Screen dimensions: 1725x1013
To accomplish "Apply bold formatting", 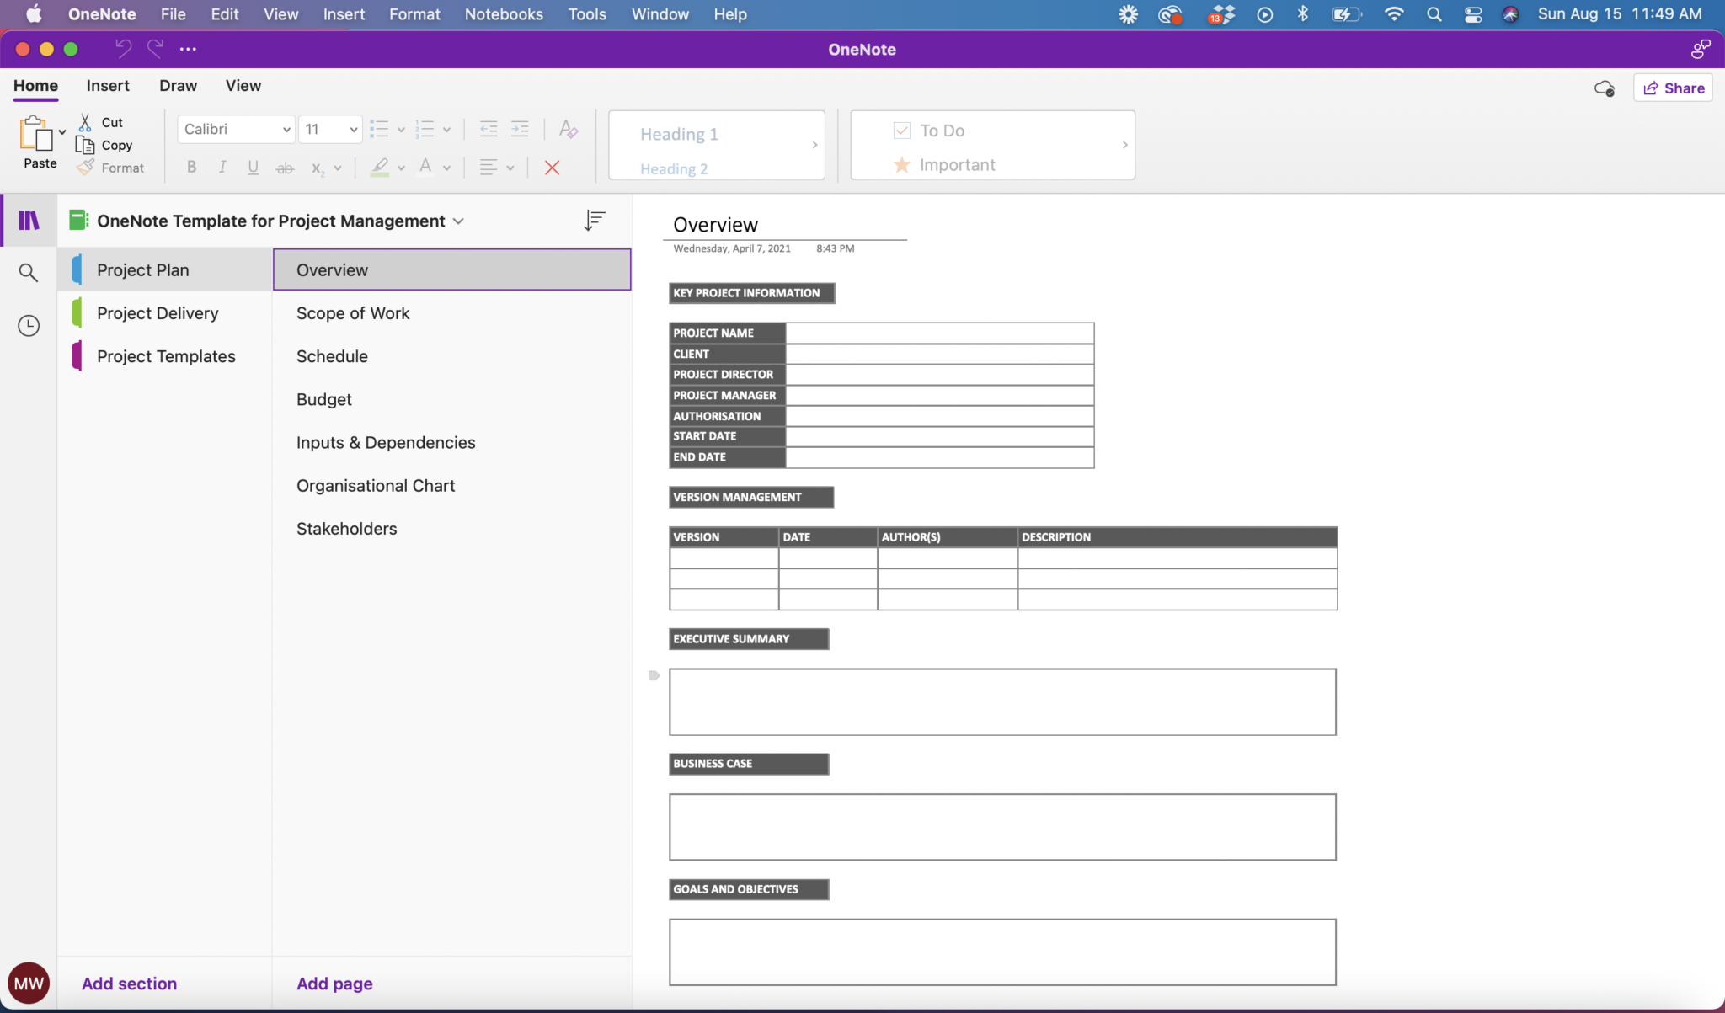I will tap(191, 167).
